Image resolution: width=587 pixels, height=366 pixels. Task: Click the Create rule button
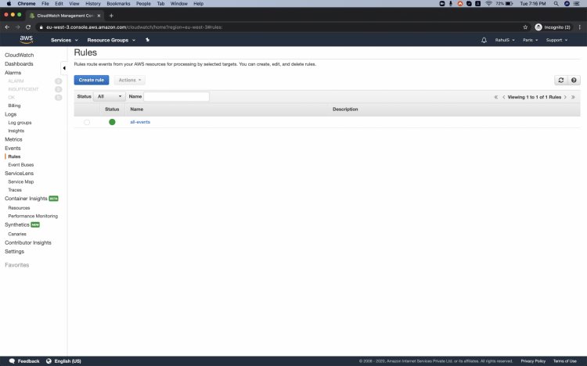[92, 80]
